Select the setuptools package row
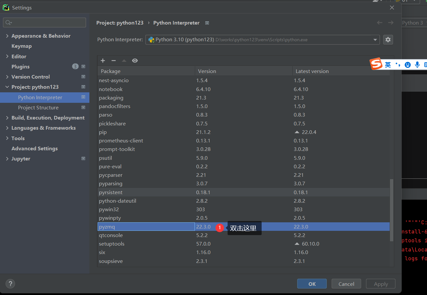The width and height of the screenshot is (427, 295). coord(244,244)
